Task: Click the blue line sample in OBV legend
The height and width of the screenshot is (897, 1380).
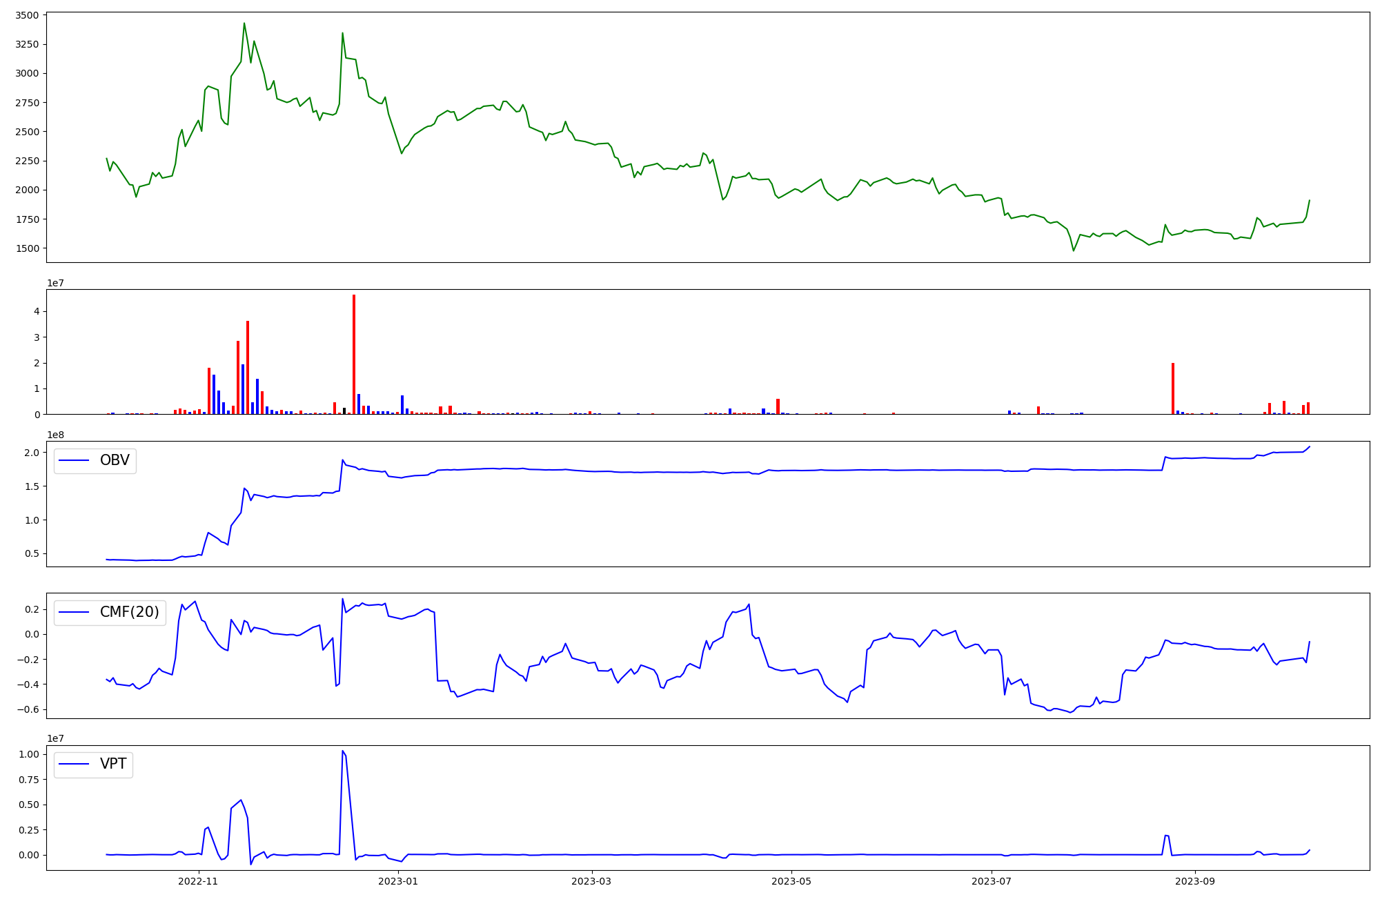Action: click(75, 460)
